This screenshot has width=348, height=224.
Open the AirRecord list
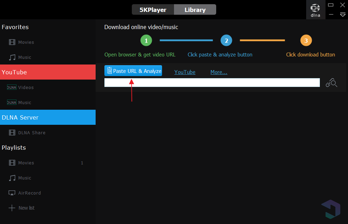pyautogui.click(x=30, y=193)
